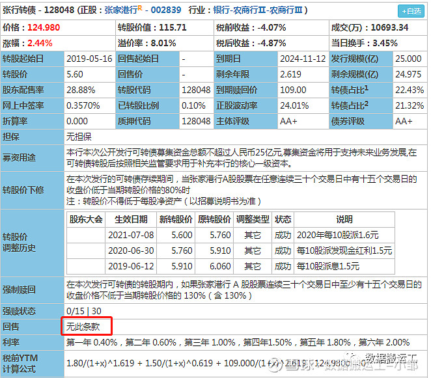Click the 网上中签率 value 0.3570%
431x378 pixels.
coord(83,106)
